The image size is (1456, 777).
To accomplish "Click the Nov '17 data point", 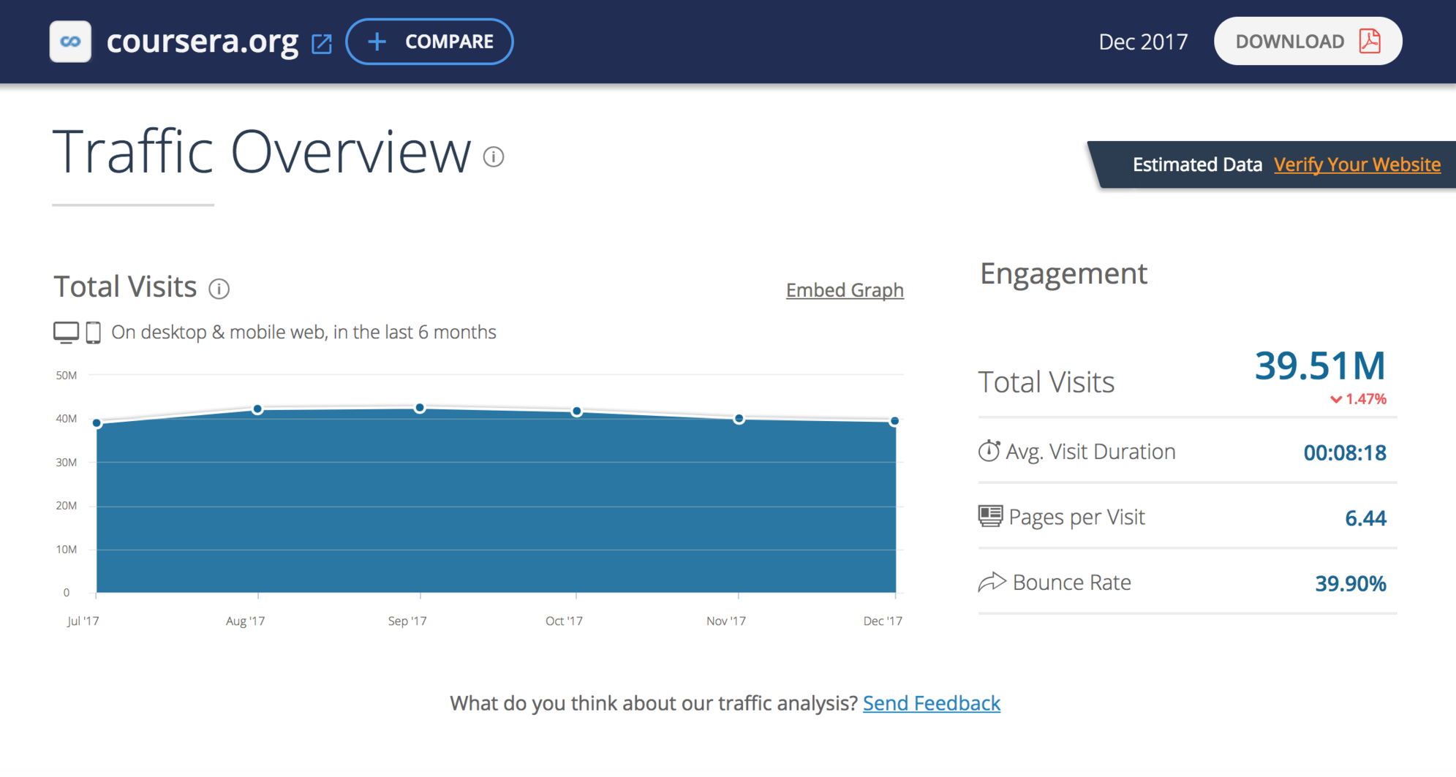I will click(x=739, y=419).
